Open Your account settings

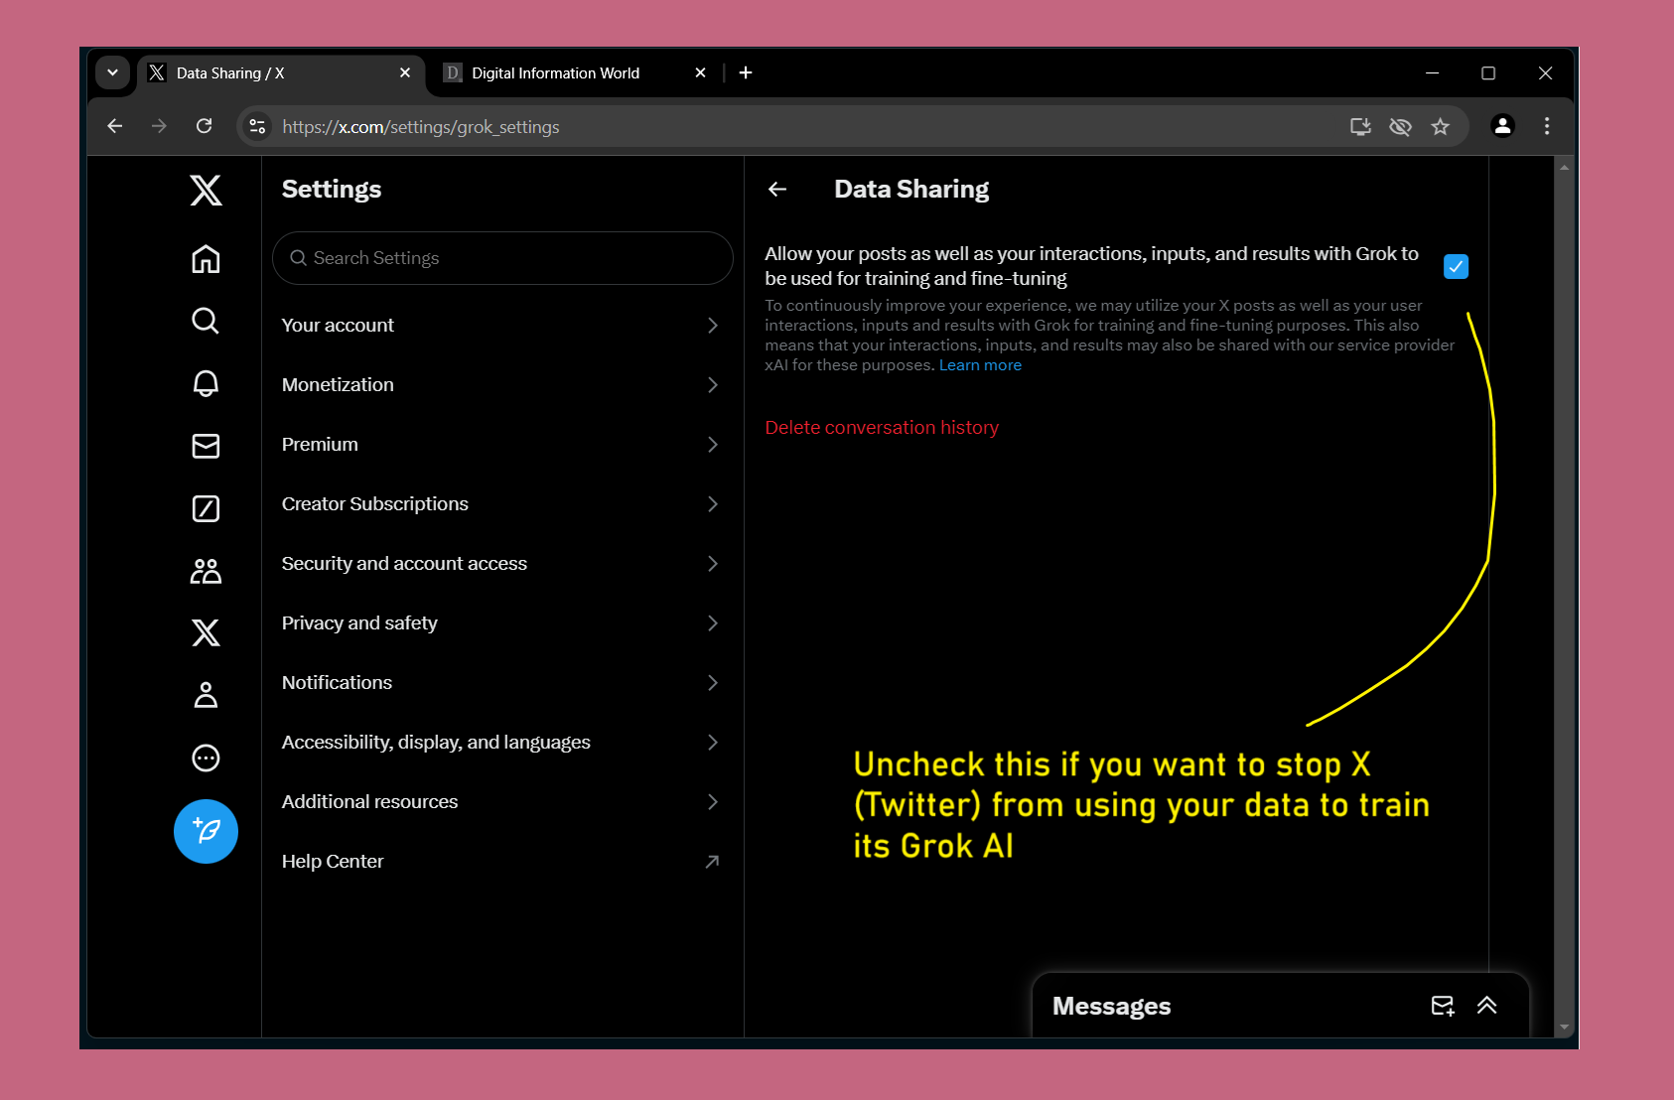point(501,326)
